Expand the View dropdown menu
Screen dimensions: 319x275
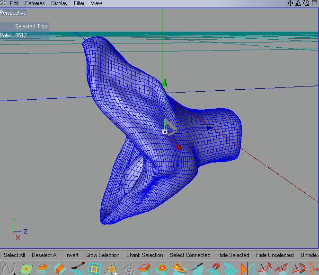tap(96, 3)
